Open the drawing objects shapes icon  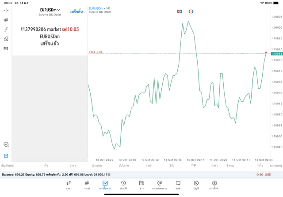point(6,39)
